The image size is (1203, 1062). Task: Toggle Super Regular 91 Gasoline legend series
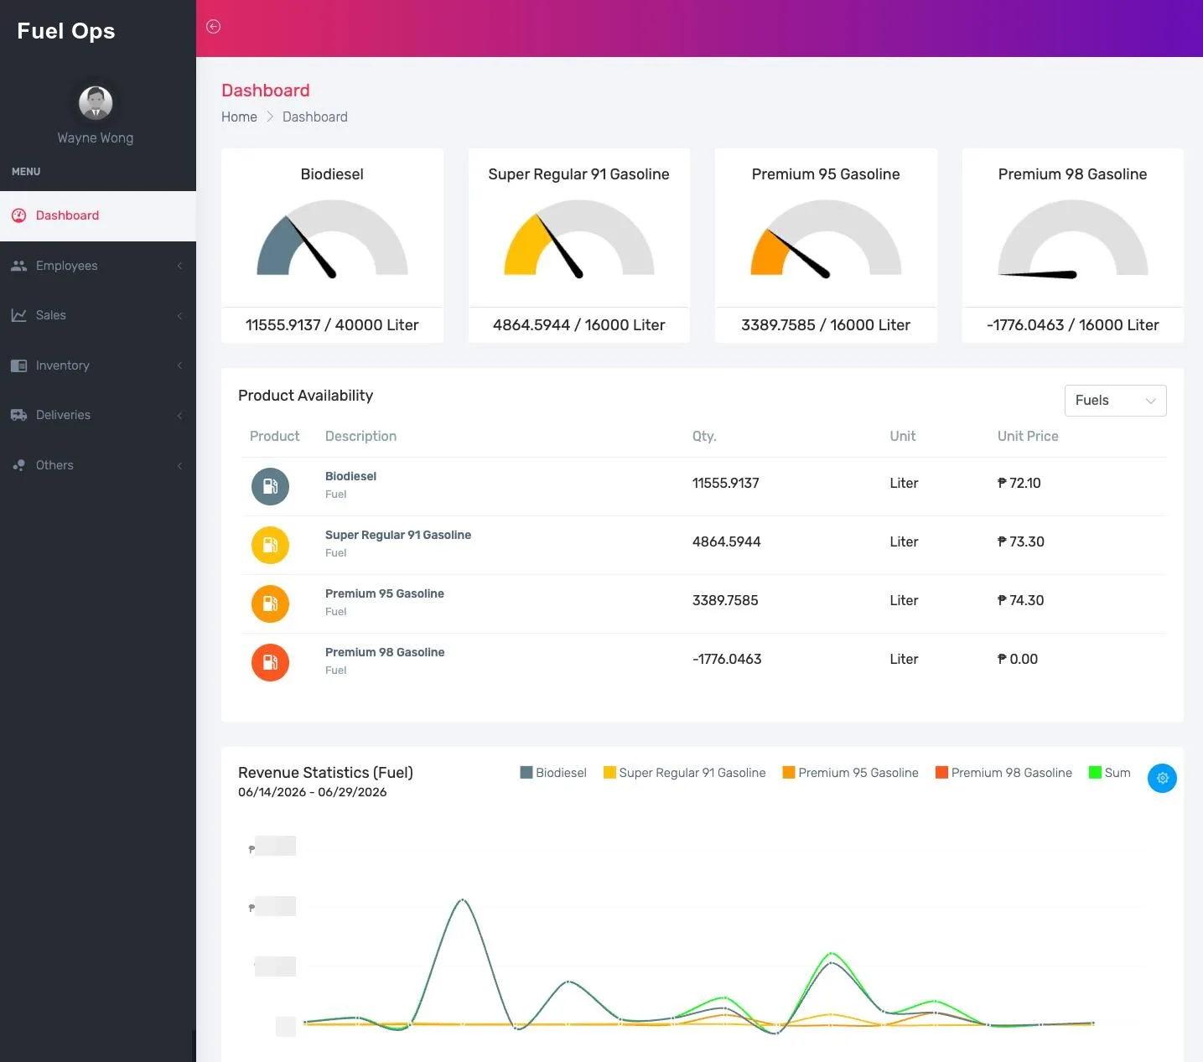(x=684, y=773)
